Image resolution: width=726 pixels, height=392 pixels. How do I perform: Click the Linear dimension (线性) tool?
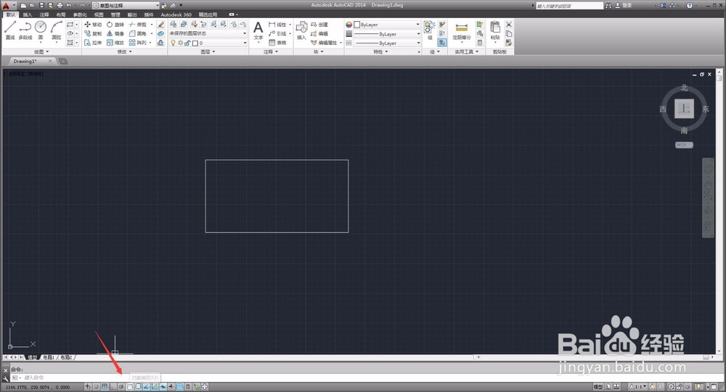click(x=277, y=25)
